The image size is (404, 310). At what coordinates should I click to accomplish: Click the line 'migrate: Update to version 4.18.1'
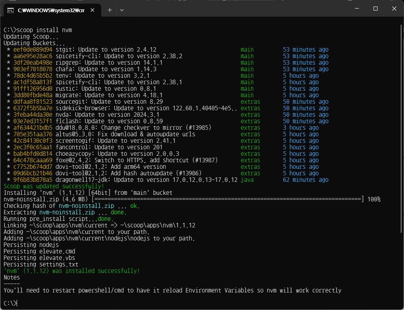pyautogui.click(x=109, y=95)
